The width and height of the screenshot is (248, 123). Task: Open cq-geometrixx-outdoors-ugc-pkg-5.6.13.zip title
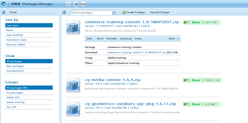(130, 104)
